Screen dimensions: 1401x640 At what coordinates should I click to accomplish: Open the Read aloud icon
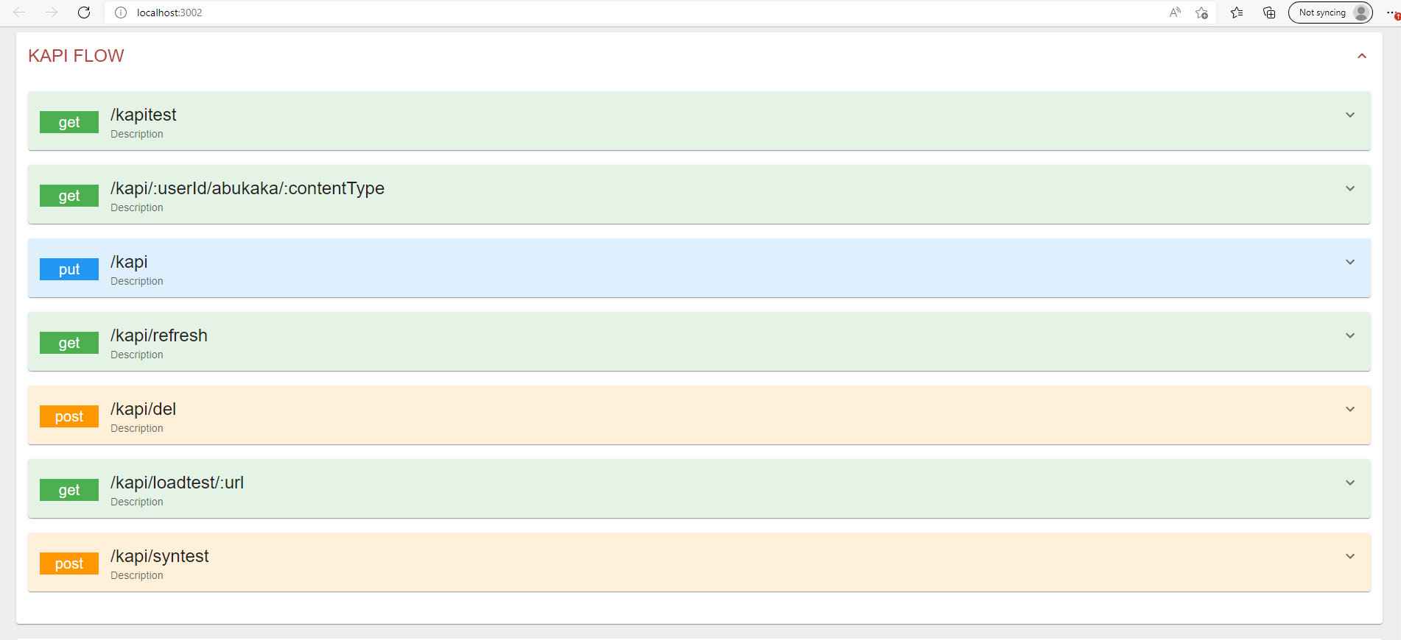point(1175,13)
